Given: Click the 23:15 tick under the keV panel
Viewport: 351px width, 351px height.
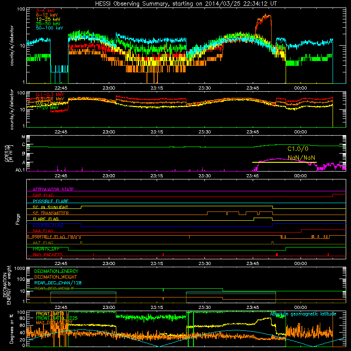Looking at the screenshot, I should (x=157, y=88).
